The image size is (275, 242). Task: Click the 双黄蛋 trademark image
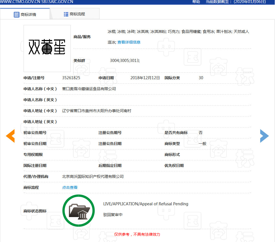(47, 49)
